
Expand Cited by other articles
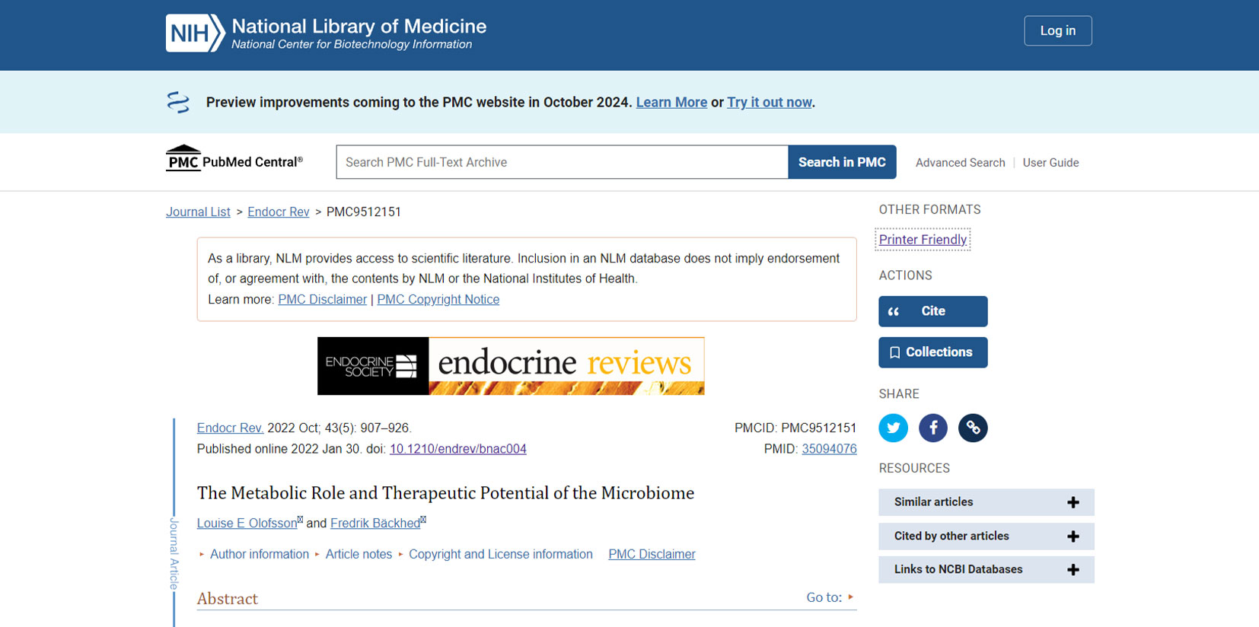(986, 536)
